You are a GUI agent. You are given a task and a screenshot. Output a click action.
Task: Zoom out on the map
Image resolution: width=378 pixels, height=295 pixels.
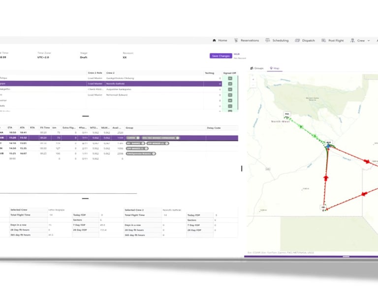pos(253,85)
